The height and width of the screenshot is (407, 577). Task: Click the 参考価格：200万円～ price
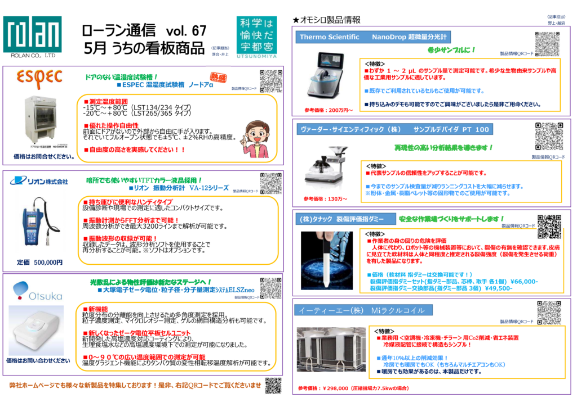[x=329, y=110]
